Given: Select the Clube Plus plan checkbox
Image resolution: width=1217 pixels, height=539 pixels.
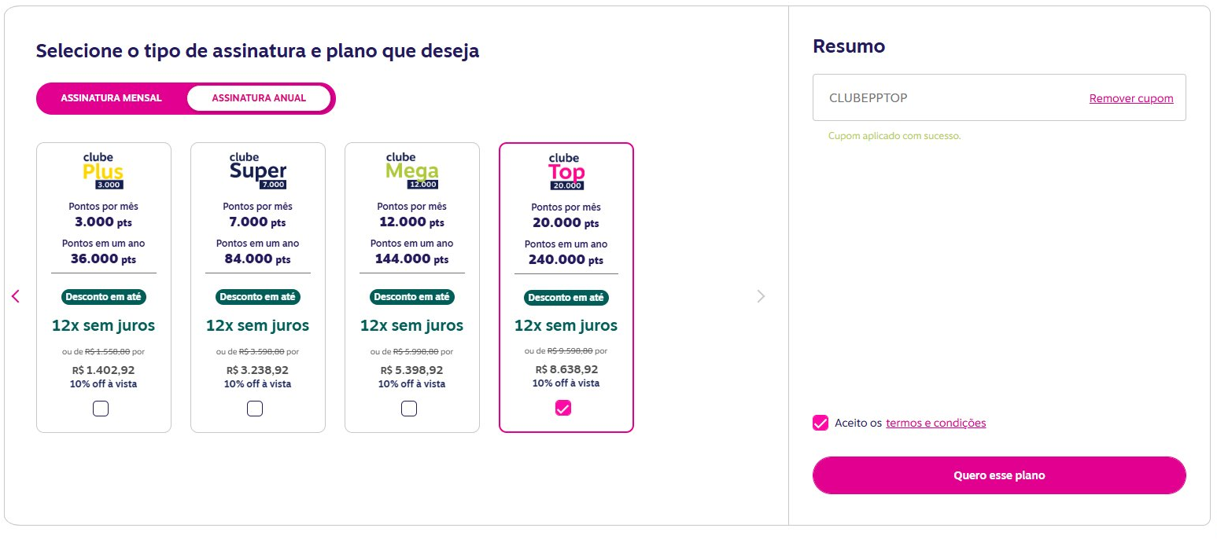Looking at the screenshot, I should coord(101,409).
